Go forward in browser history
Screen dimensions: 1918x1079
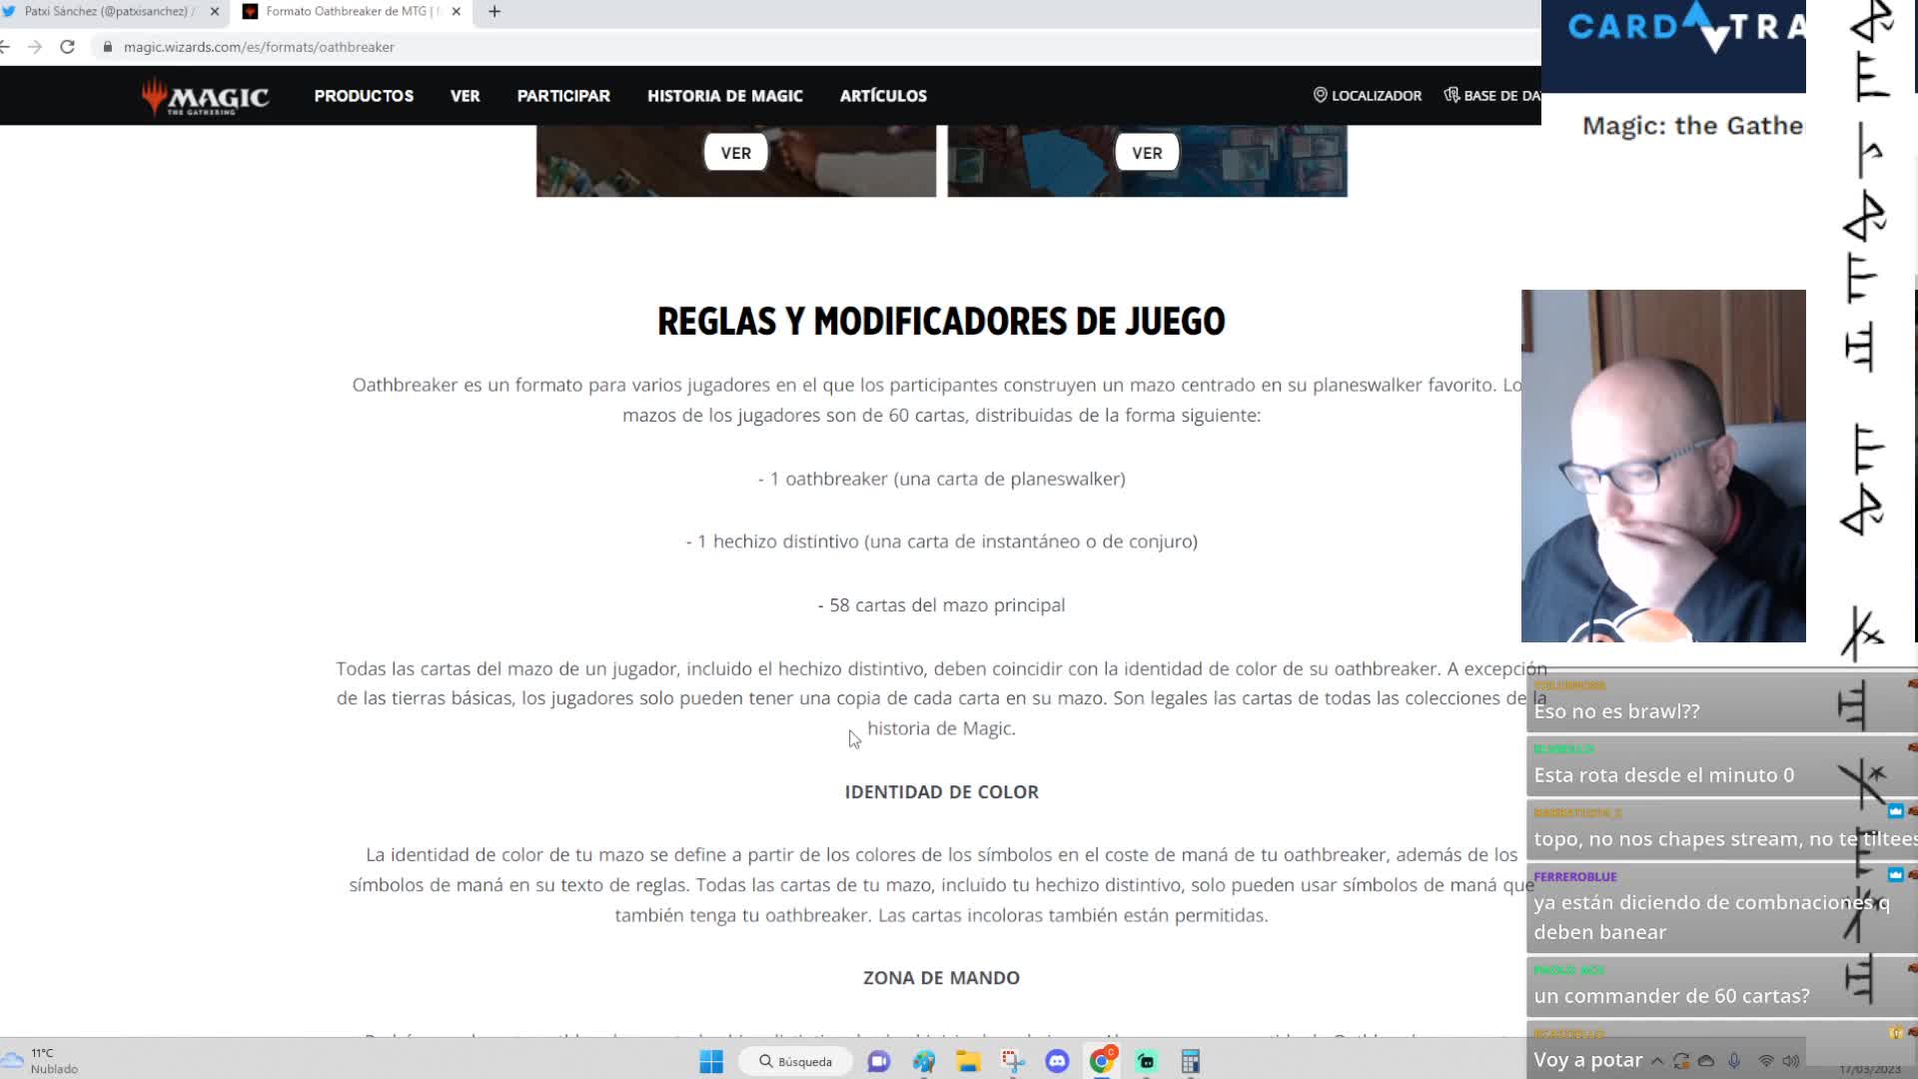point(35,47)
